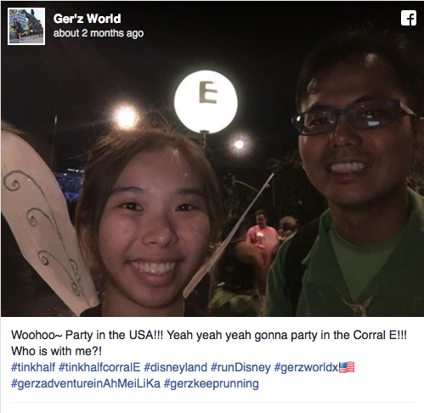This screenshot has height=413, width=424.
Task: Click the American flag emoji
Action: pyautogui.click(x=347, y=367)
